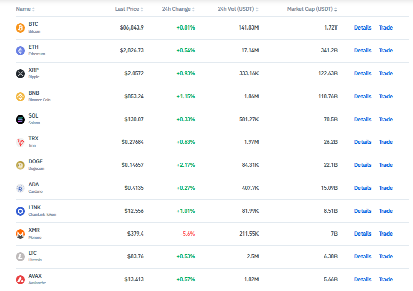Click the BNB Binance Coin logo
413x291 pixels.
[x=20, y=97]
